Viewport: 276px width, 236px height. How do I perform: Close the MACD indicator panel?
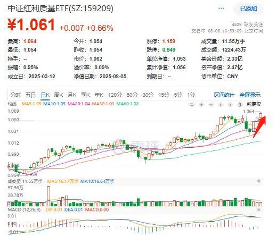point(258,209)
